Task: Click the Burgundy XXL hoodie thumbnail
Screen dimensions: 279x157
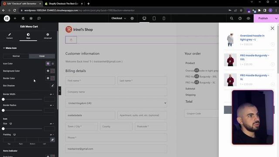Action: pos(230,60)
